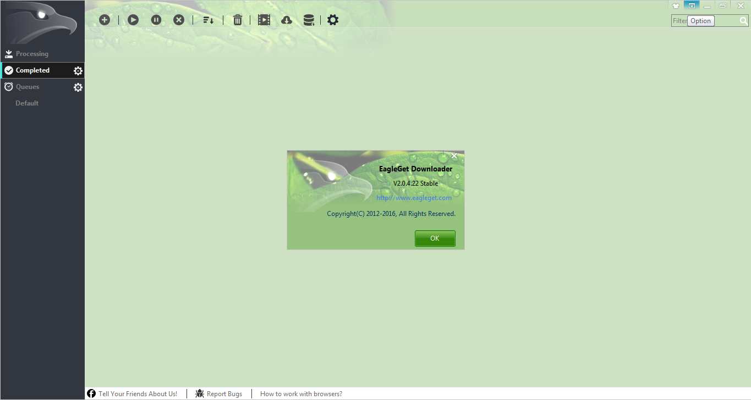Open the Completed category gear settings
Image resolution: width=751 pixels, height=400 pixels.
click(x=78, y=70)
